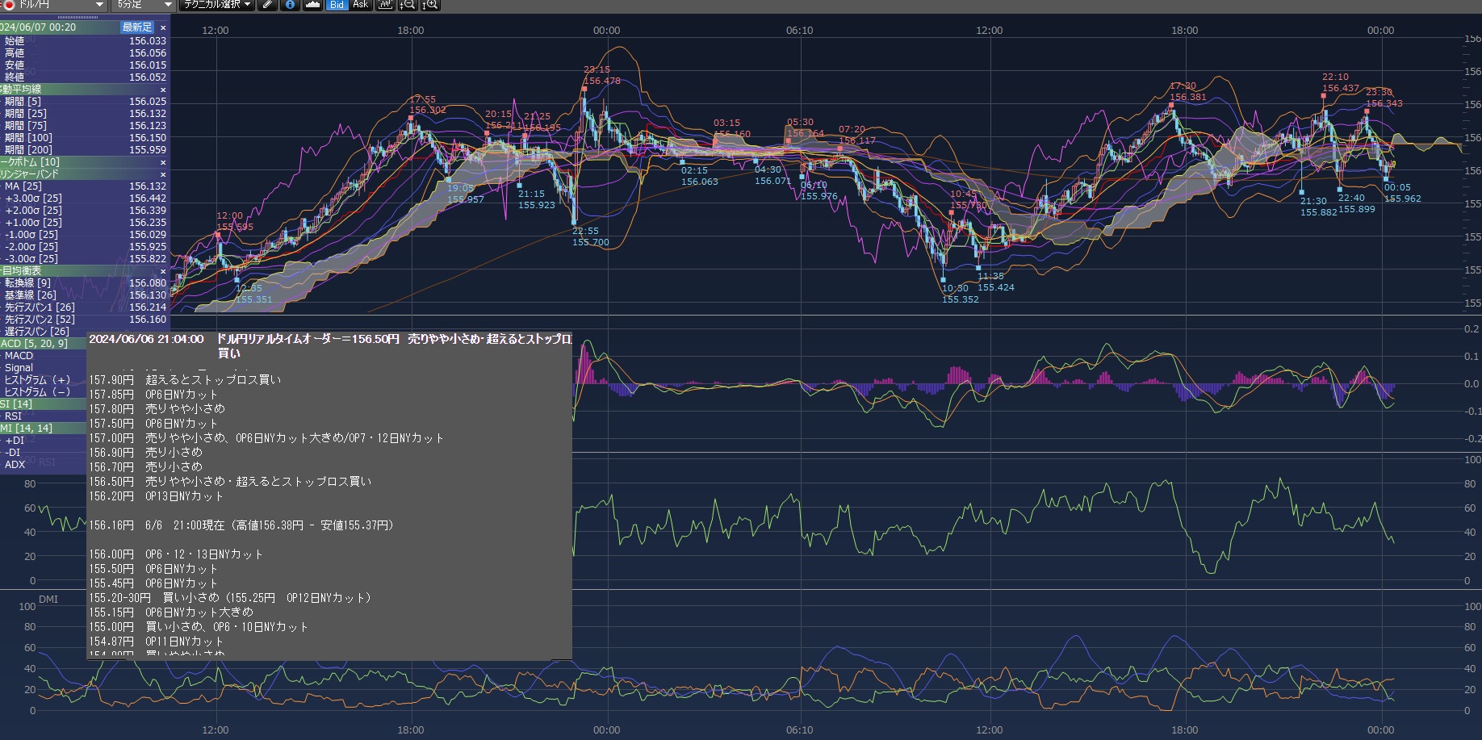Close the 移動平均線 indicator section
1482x740 pixels.
tap(163, 90)
